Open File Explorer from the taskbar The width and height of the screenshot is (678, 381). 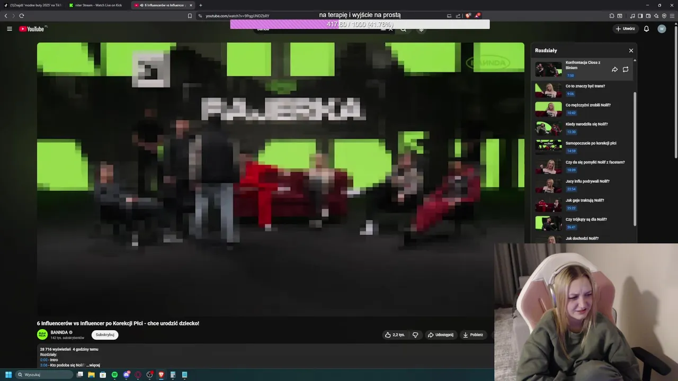point(91,375)
